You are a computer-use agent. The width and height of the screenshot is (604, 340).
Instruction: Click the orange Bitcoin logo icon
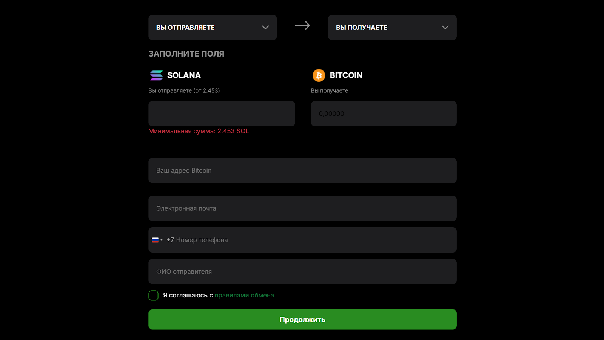(x=319, y=75)
